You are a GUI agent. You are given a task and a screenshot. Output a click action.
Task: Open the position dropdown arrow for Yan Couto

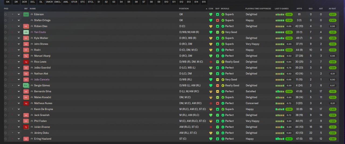[x=19, y=32]
